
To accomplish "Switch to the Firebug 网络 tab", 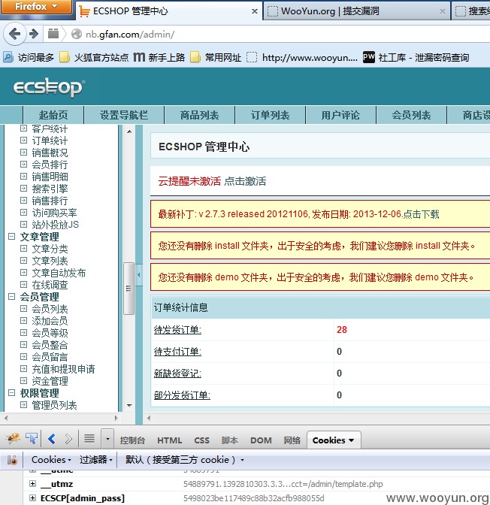I will tap(292, 440).
